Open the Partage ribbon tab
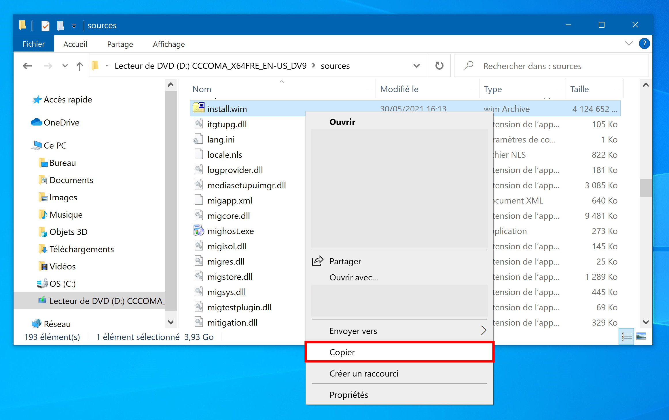Viewport: 669px width, 420px height. [120, 44]
